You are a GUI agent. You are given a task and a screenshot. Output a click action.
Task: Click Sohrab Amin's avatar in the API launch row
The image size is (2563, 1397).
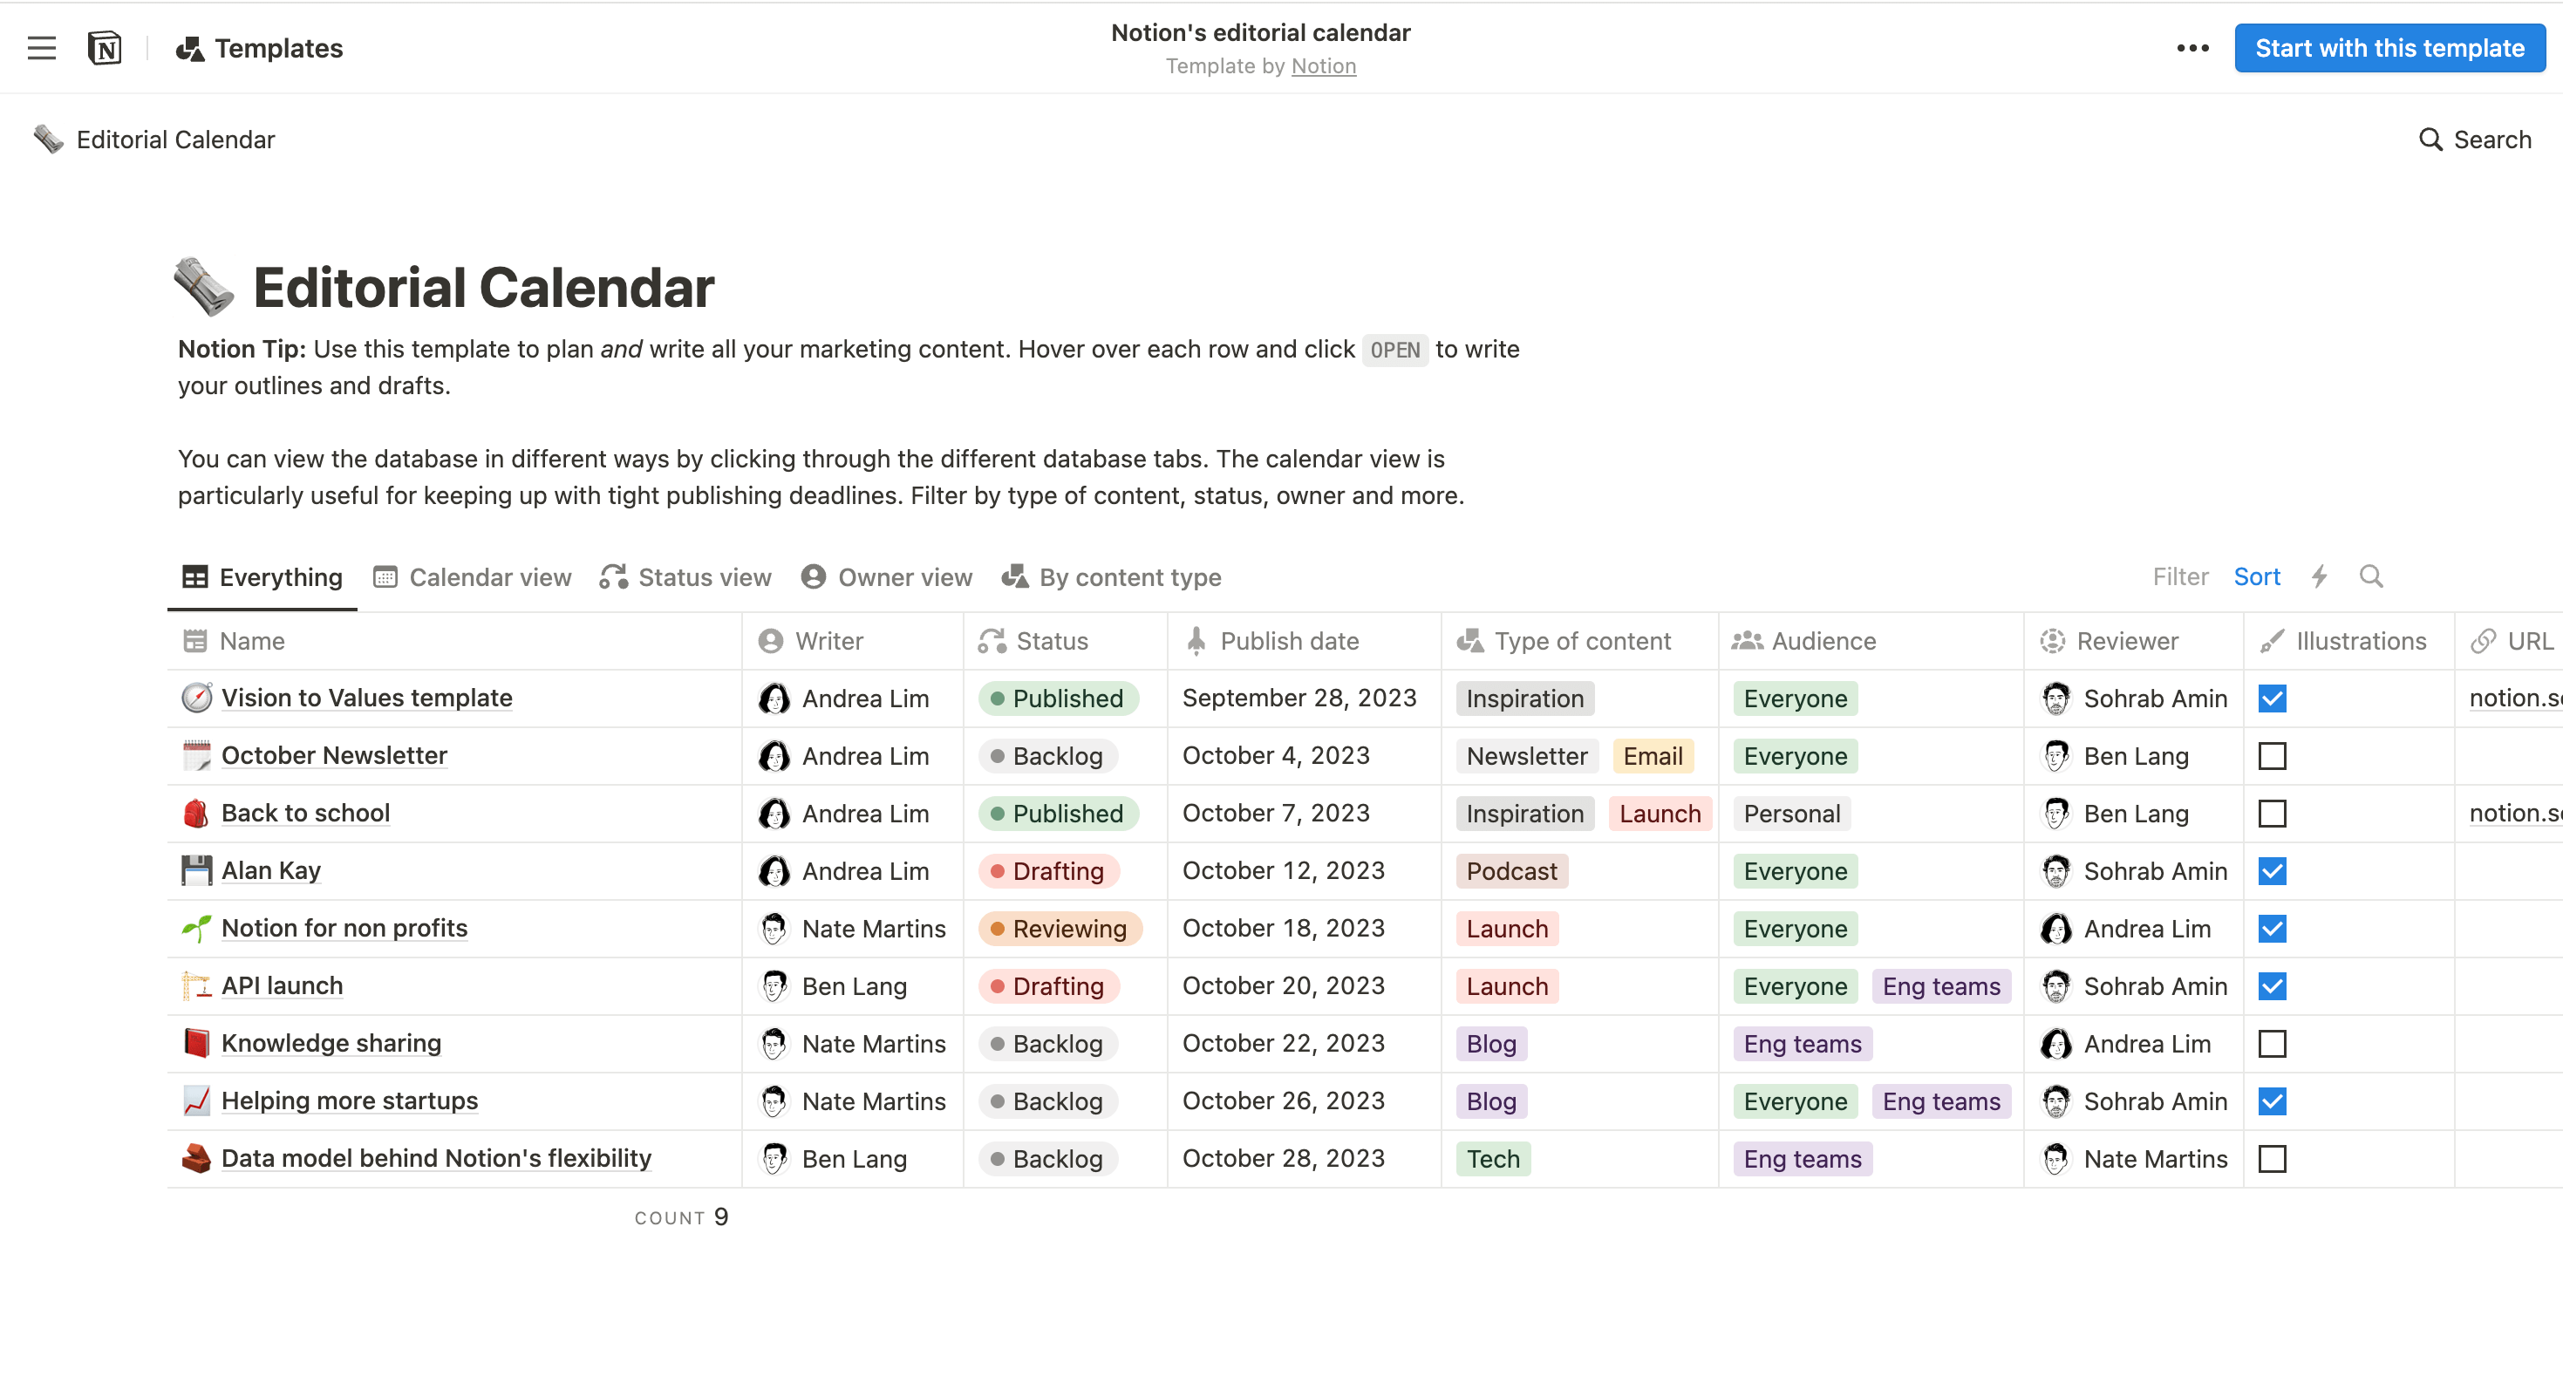pyautogui.click(x=2055, y=987)
